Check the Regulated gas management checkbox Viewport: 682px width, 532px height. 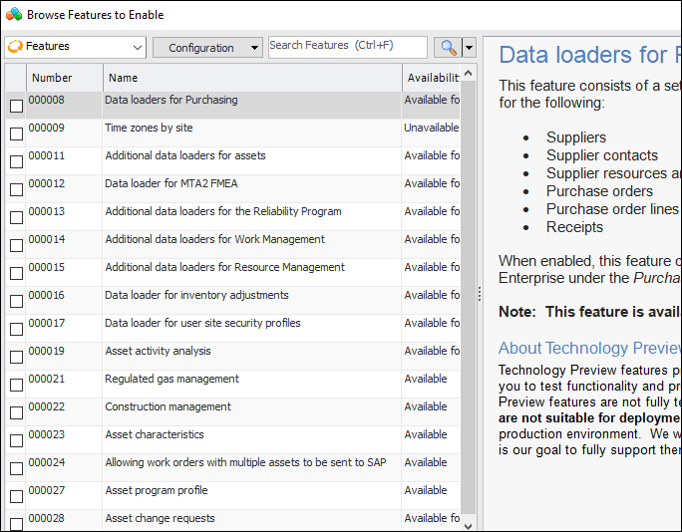tap(16, 385)
